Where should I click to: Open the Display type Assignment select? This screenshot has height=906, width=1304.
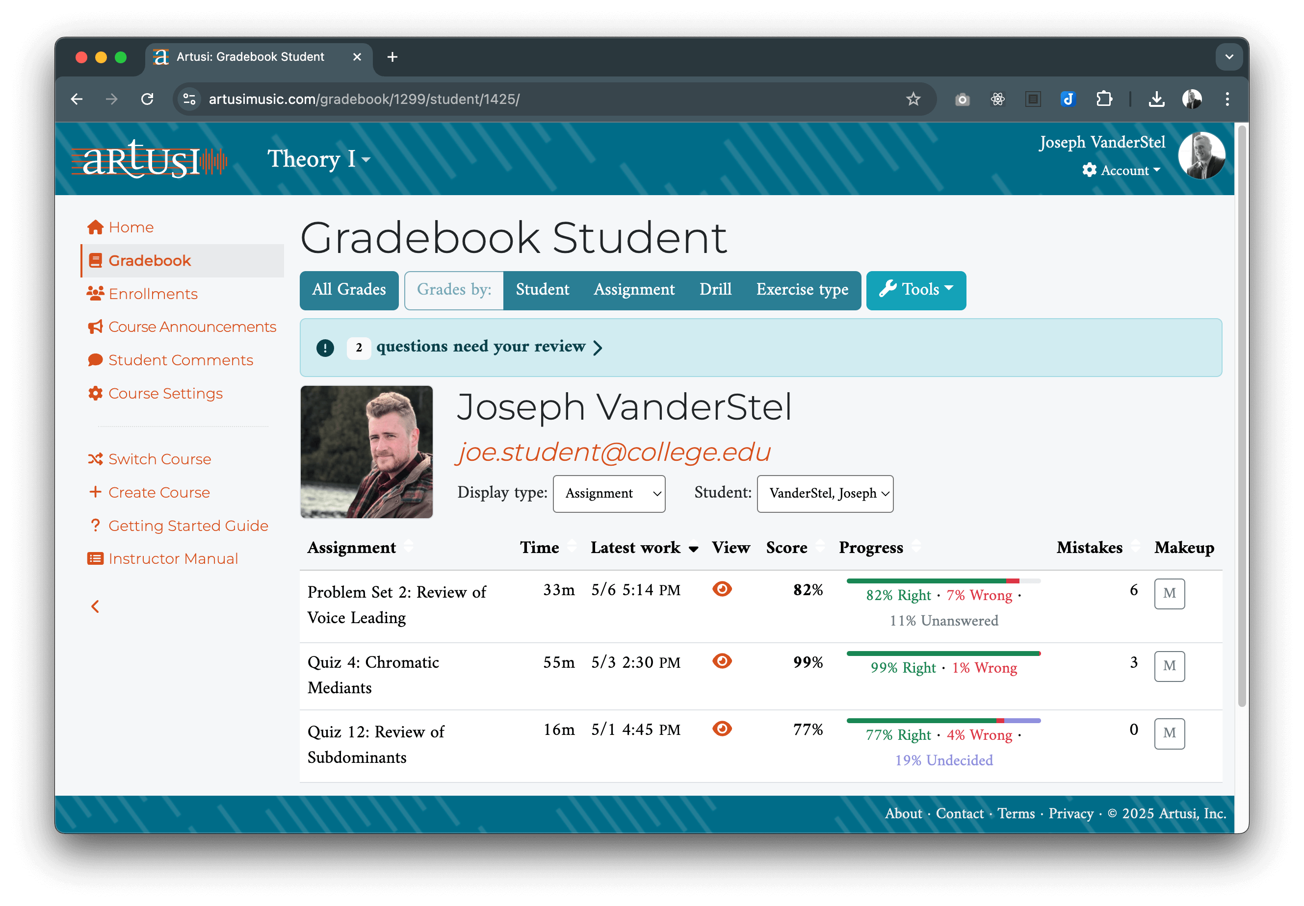coord(609,494)
